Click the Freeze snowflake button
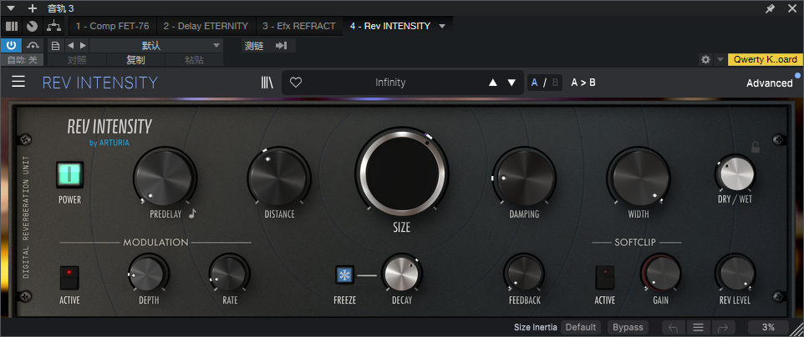The width and height of the screenshot is (804, 337). 344,275
